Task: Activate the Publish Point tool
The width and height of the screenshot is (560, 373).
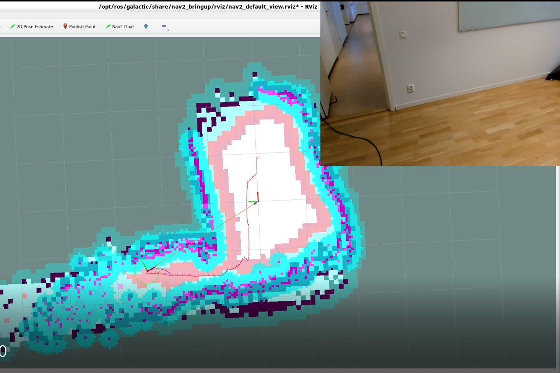Action: coord(79,26)
